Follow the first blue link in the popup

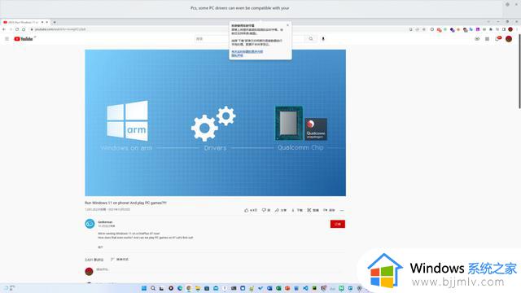pos(247,51)
